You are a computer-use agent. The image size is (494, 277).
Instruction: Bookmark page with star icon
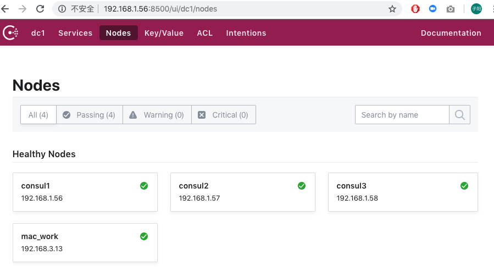(392, 9)
